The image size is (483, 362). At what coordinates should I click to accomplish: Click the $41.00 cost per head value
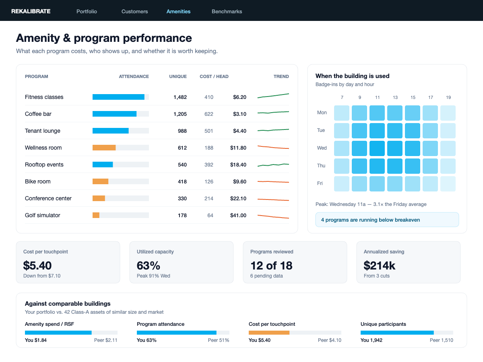point(237,215)
